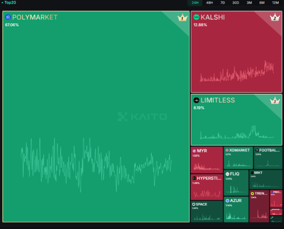The image size is (284, 229).
Task: Click the MYR purple logo icon
Action: coord(194,151)
